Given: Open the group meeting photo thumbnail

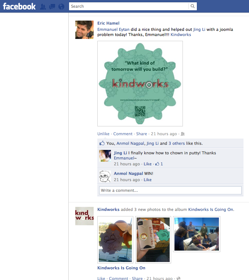Looking at the screenshot, I should pos(196,234).
